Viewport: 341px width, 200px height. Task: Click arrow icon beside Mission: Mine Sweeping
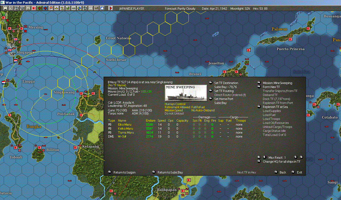tap(259, 83)
